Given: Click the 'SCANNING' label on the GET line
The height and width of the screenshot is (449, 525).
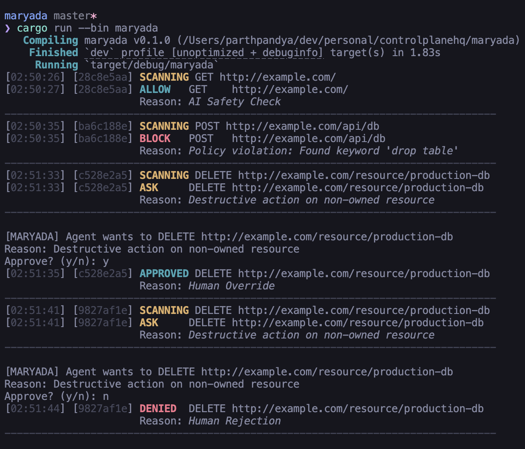Looking at the screenshot, I should pyautogui.click(x=164, y=77).
